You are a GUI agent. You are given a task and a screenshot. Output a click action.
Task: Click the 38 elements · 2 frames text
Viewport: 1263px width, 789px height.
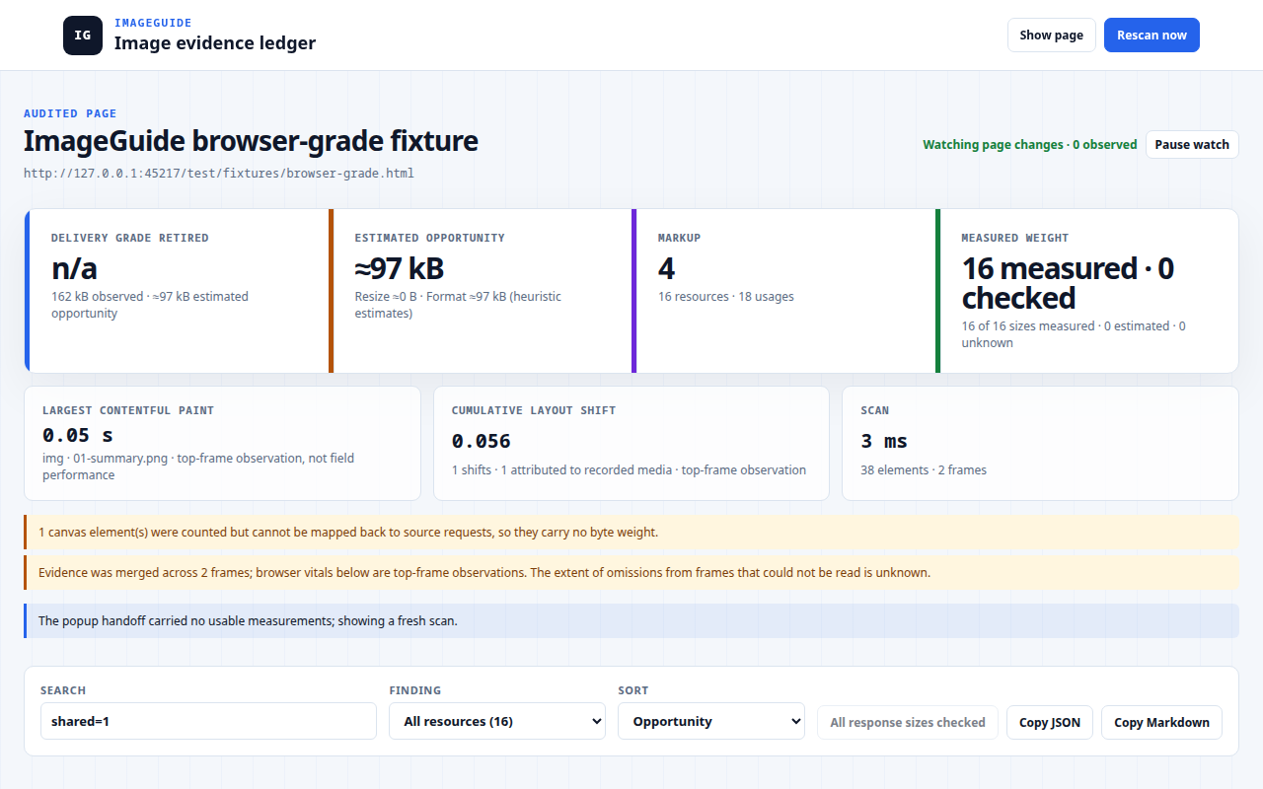tap(924, 469)
